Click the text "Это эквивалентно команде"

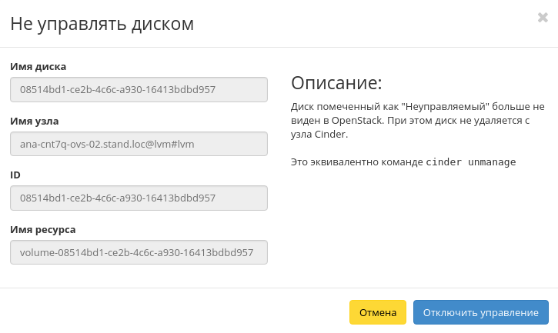tap(357, 162)
